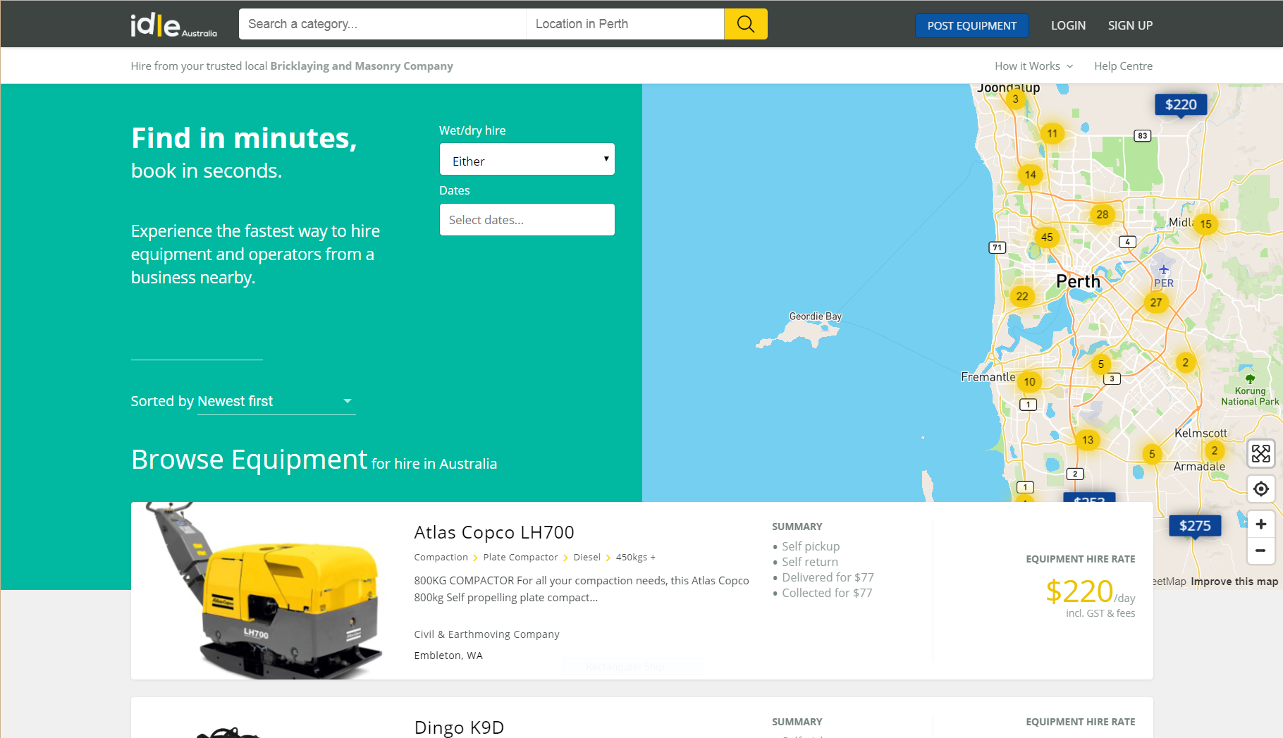Click the locate-me target icon on map
Viewport: 1283px width, 738px height.
(x=1260, y=488)
